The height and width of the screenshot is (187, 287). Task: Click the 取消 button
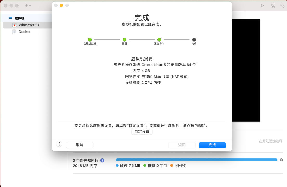pos(80,145)
